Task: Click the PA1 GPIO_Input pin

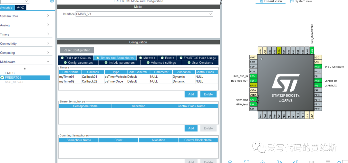Action: 253,104
